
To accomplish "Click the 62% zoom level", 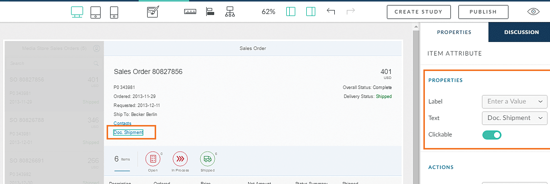I will click(x=268, y=12).
